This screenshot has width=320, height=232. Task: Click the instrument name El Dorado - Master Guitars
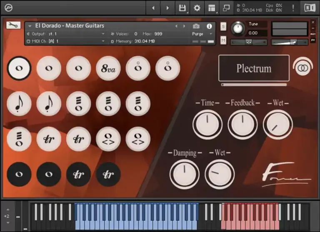(70, 26)
